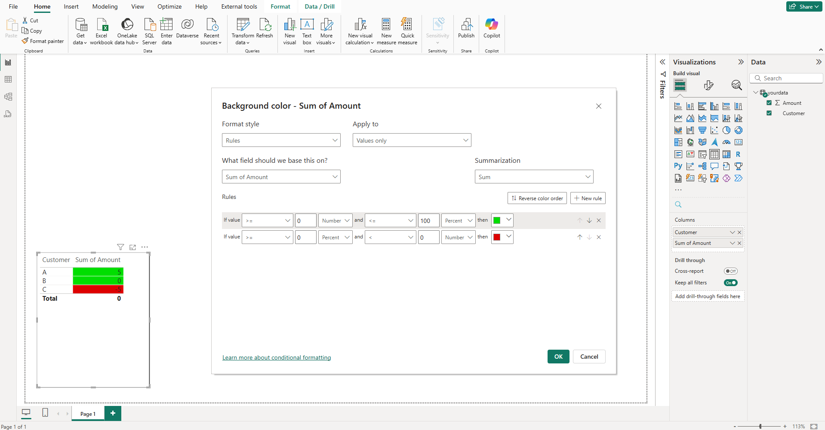Screen dimensions: 825x430
Task: Open the Apply to dropdown
Action: point(412,140)
